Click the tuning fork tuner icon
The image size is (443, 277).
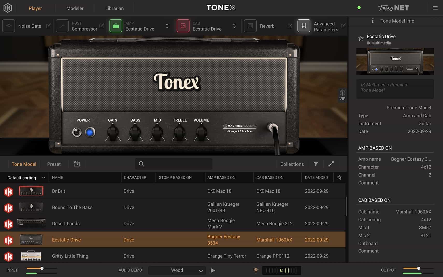[x=256, y=270]
